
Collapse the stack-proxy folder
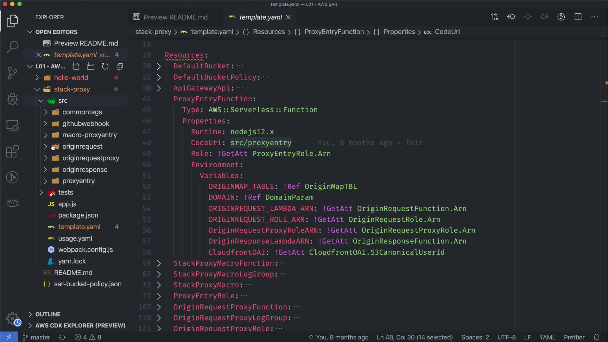point(72,89)
